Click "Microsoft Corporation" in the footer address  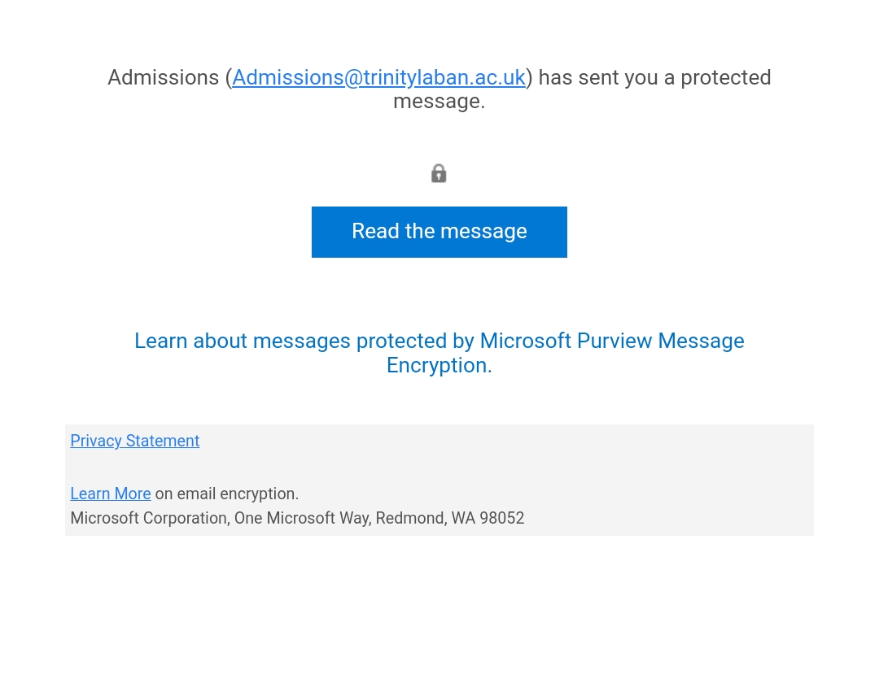click(x=149, y=518)
